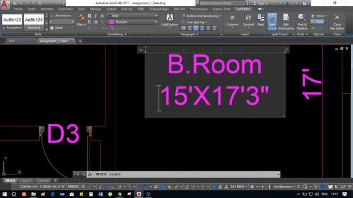Open the Architectural units dropdown

(284, 186)
